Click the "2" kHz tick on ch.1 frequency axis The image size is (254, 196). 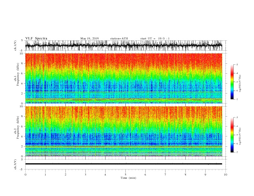(22, 93)
